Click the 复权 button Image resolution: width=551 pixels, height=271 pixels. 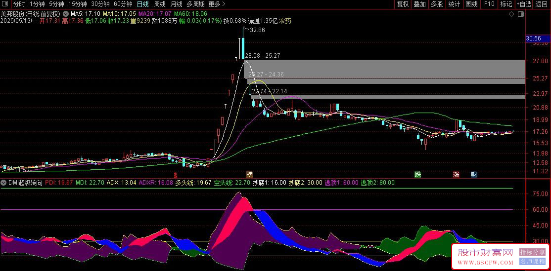[x=403, y=4]
